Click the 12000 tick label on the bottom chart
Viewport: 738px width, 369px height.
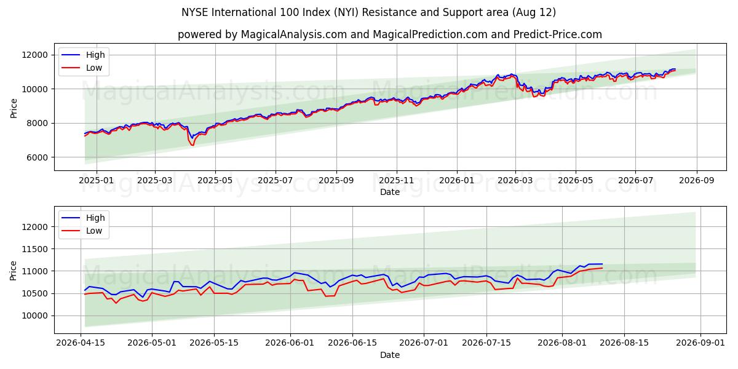pos(35,227)
